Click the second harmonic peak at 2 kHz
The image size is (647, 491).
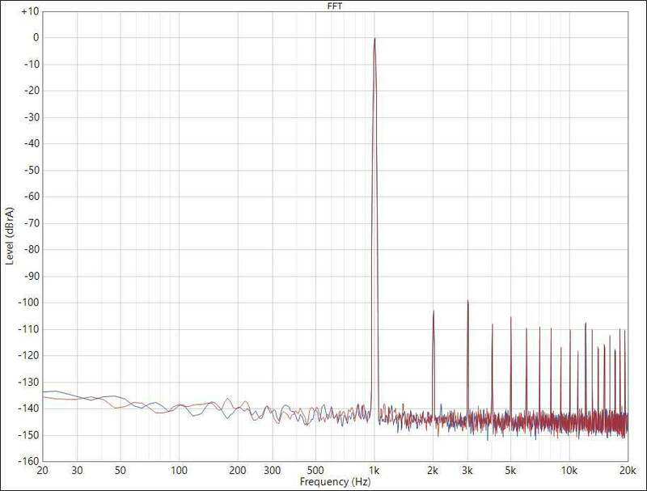[433, 311]
